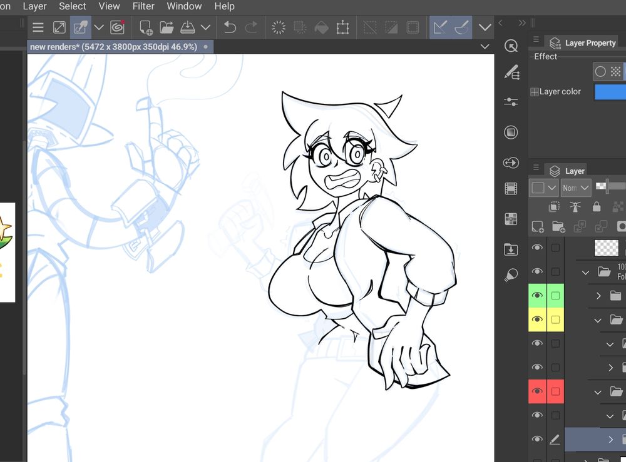Open the View menu
Screen dimensions: 626x462
109,6
